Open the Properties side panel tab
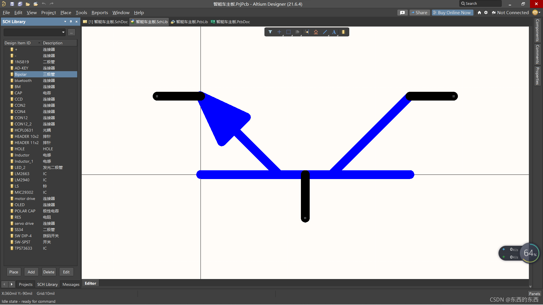 [x=537, y=76]
